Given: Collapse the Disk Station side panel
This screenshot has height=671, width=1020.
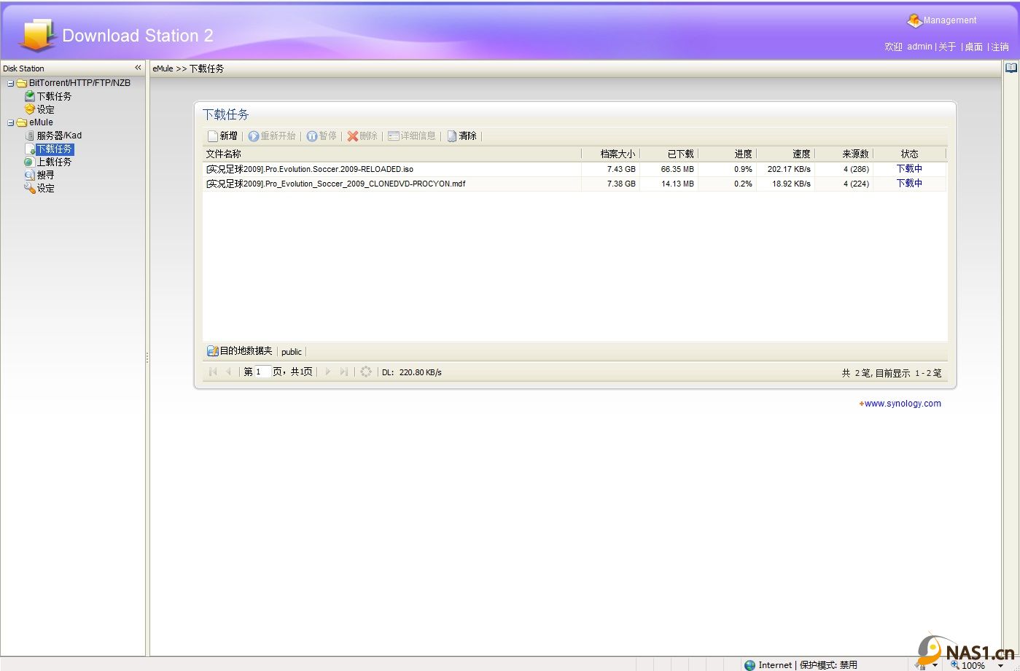Looking at the screenshot, I should click(138, 68).
